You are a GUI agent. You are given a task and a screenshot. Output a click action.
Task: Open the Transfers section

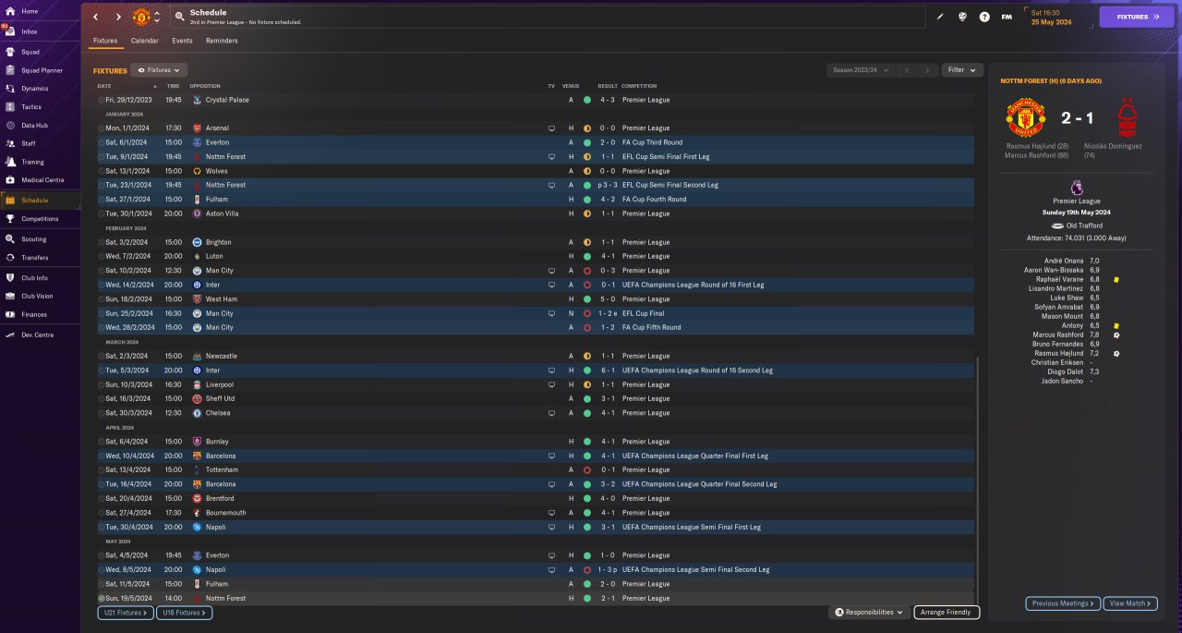tap(35, 258)
